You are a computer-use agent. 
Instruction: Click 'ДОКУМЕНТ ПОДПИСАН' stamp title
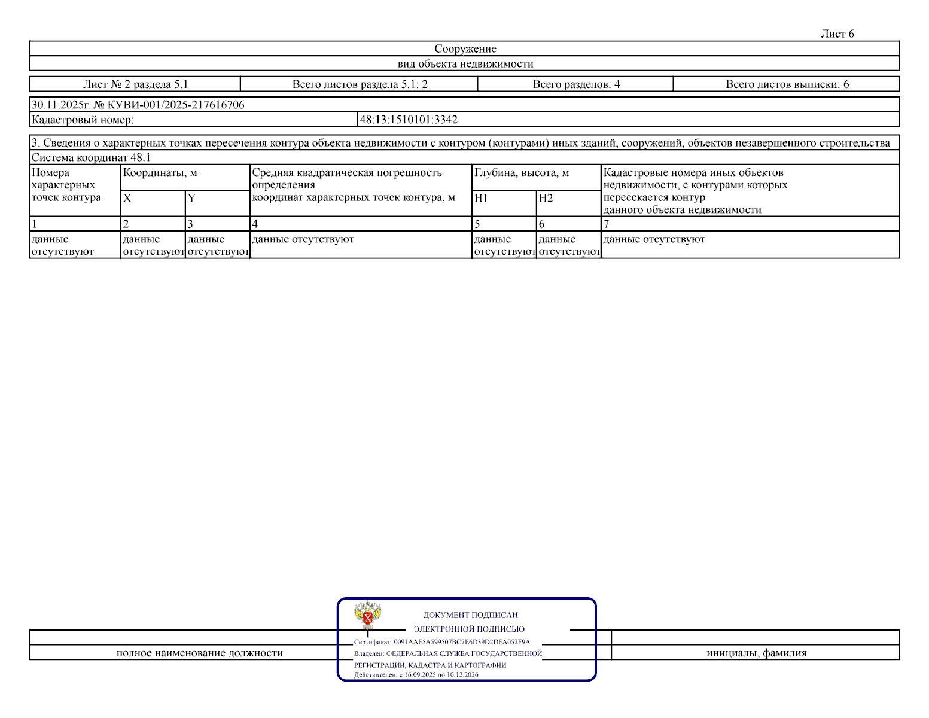(471, 615)
